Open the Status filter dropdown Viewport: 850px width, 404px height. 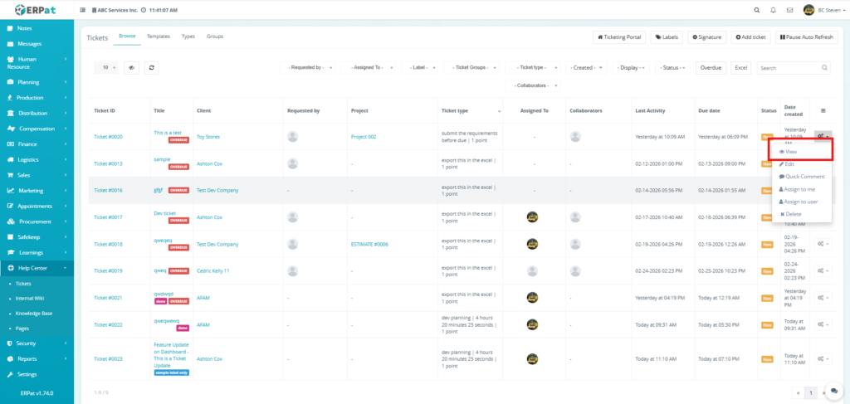(673, 68)
